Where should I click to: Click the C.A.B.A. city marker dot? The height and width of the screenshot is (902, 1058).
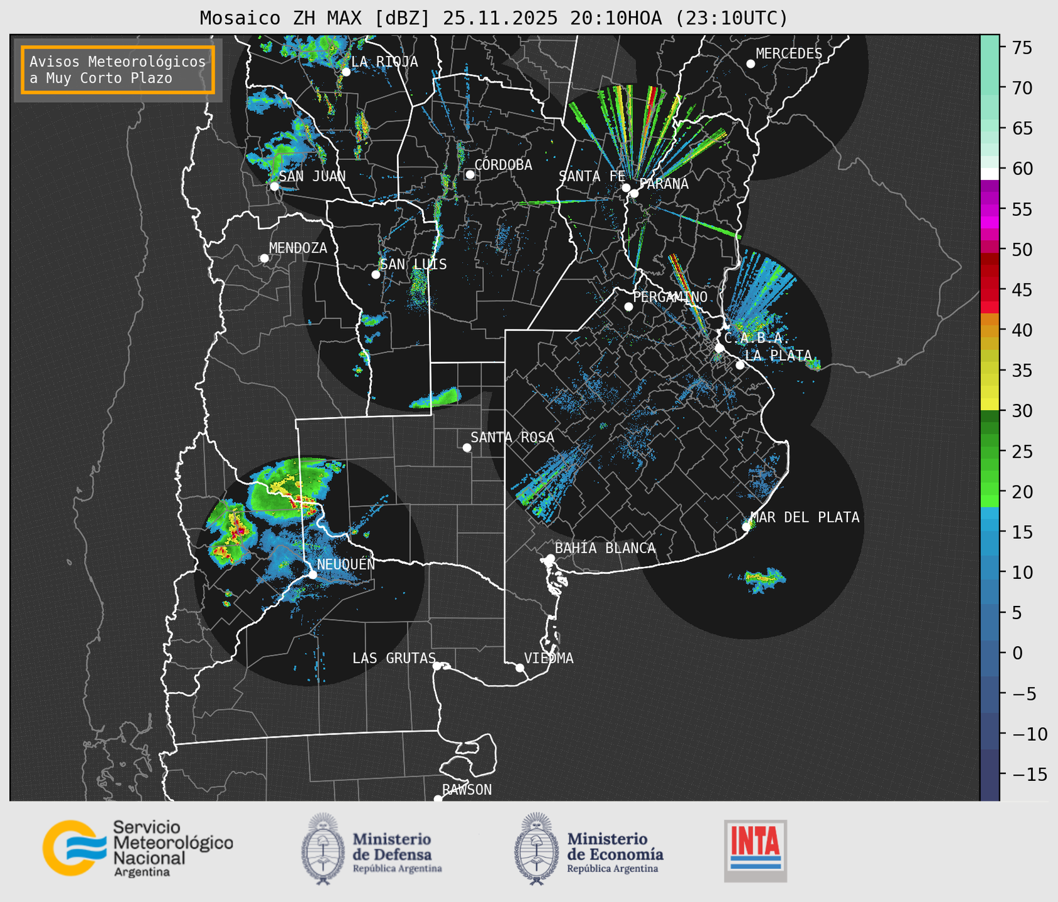[719, 348]
